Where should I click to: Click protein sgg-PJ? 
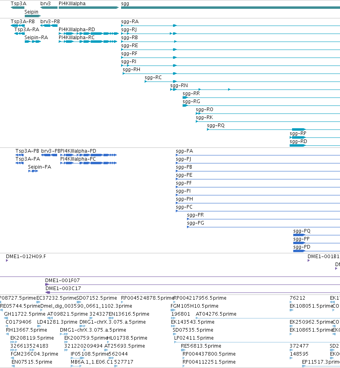click(183, 159)
